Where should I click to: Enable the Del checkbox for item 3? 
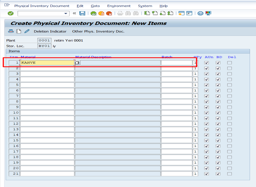click(229, 73)
